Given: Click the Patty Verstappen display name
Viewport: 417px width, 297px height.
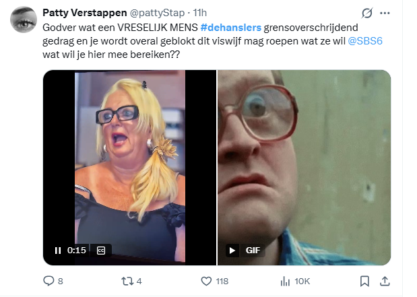Looking at the screenshot, I should [x=85, y=13].
